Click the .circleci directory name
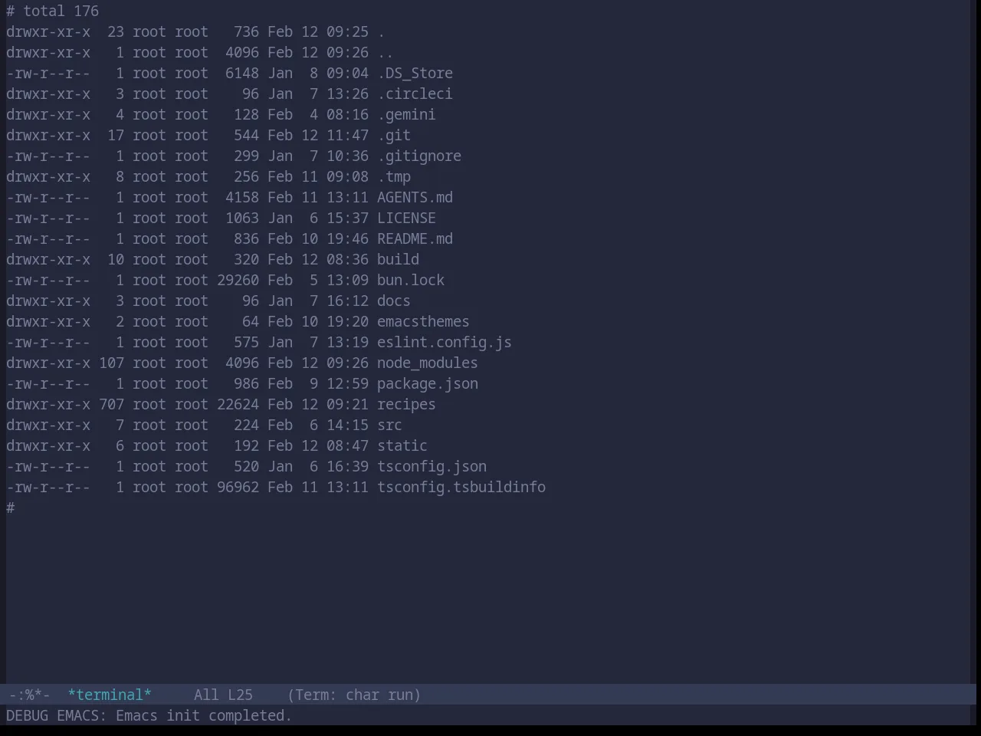 click(415, 94)
